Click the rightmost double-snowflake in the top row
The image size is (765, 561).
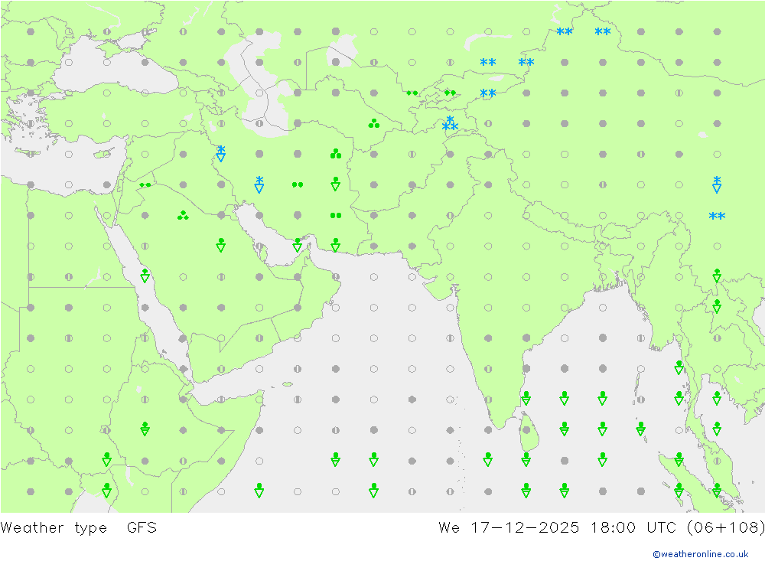603,31
